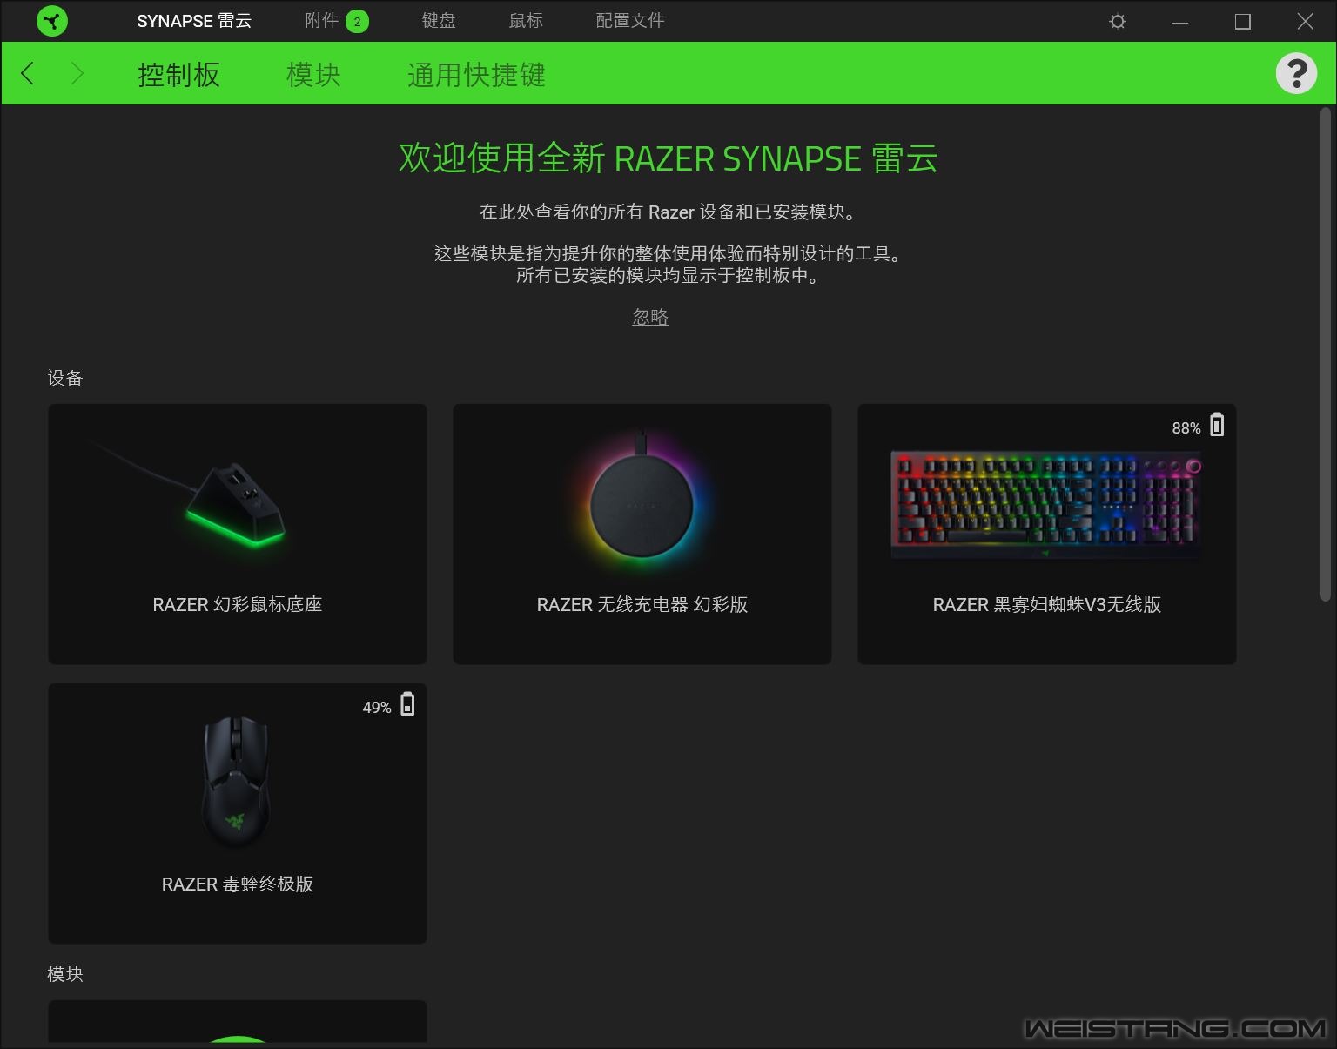Click the vertical scrollbar thumb
The image size is (1337, 1049).
click(x=1326, y=354)
